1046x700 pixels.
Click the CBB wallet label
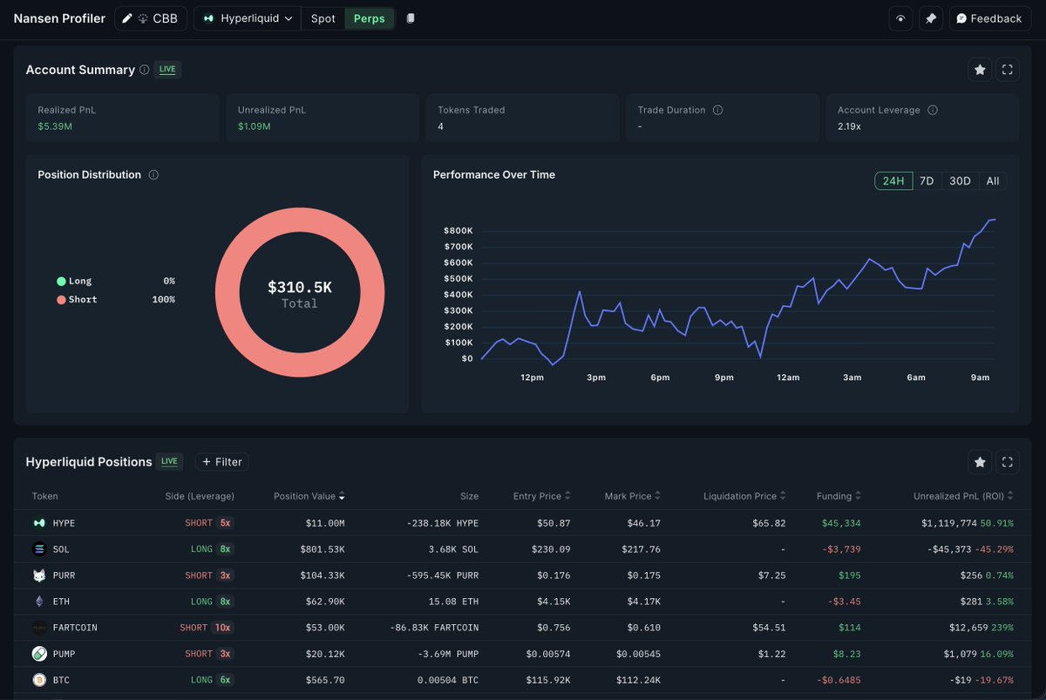(x=165, y=18)
